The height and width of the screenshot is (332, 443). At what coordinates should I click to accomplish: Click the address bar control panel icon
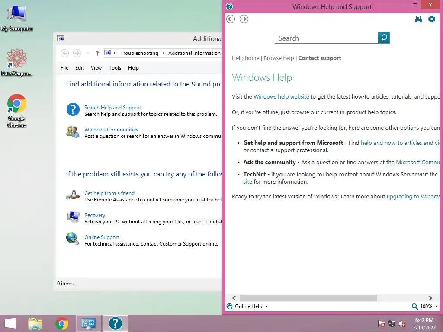(x=108, y=53)
